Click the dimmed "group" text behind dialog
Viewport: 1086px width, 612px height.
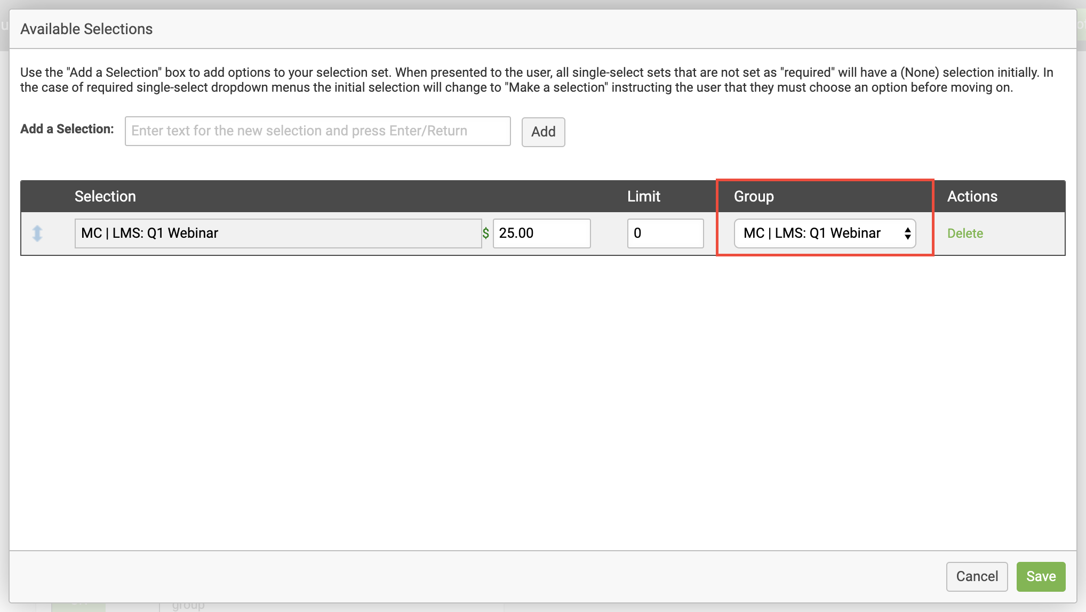188,606
